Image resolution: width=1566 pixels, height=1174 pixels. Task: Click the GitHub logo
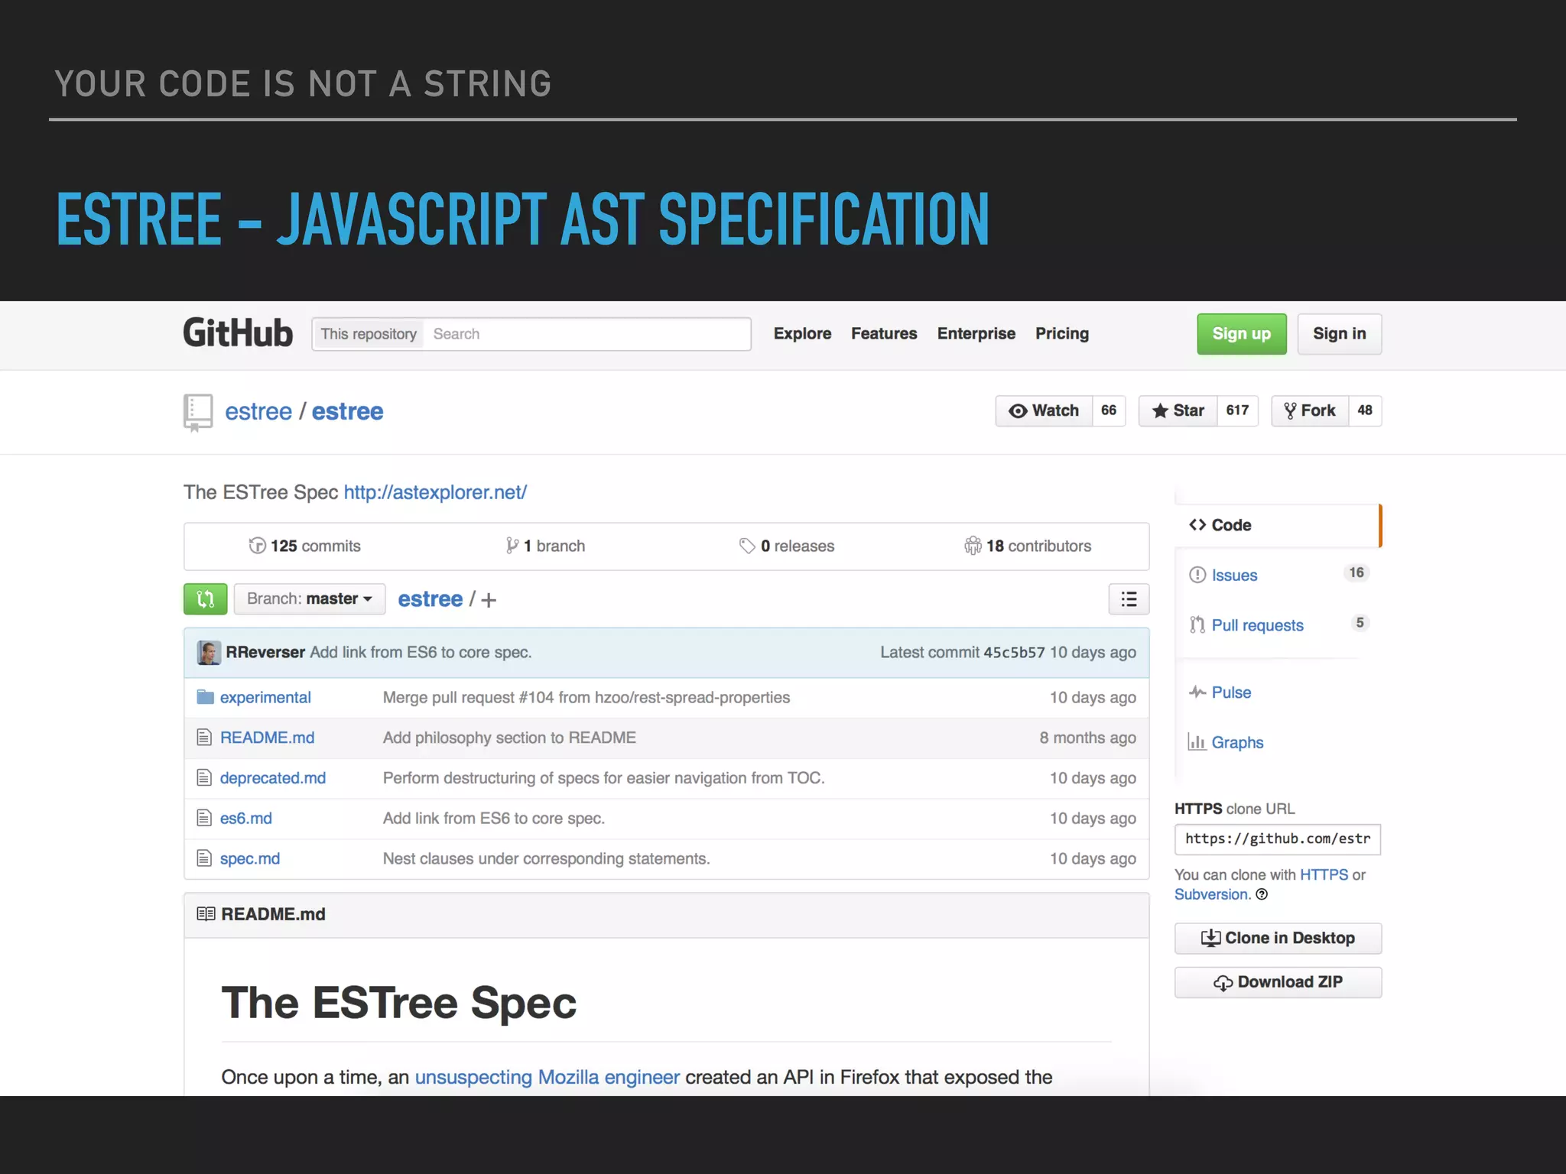click(x=238, y=334)
